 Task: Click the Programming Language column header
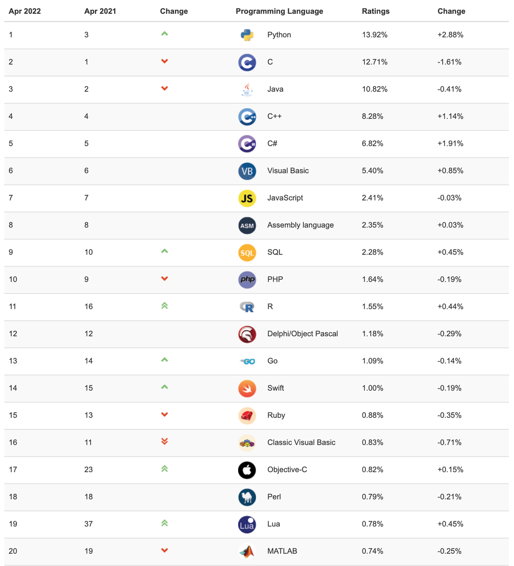[279, 11]
